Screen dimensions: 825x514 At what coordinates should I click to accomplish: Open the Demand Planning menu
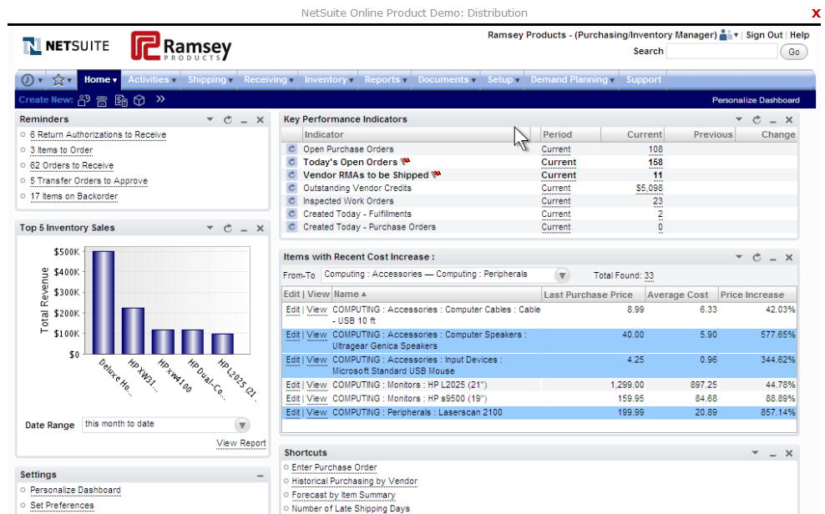(x=572, y=80)
